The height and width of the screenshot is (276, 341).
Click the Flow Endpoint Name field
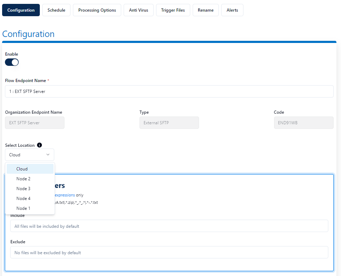coord(169,92)
